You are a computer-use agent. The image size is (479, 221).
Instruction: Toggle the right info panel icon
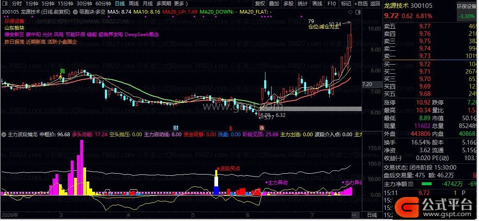pyautogui.click(x=358, y=12)
